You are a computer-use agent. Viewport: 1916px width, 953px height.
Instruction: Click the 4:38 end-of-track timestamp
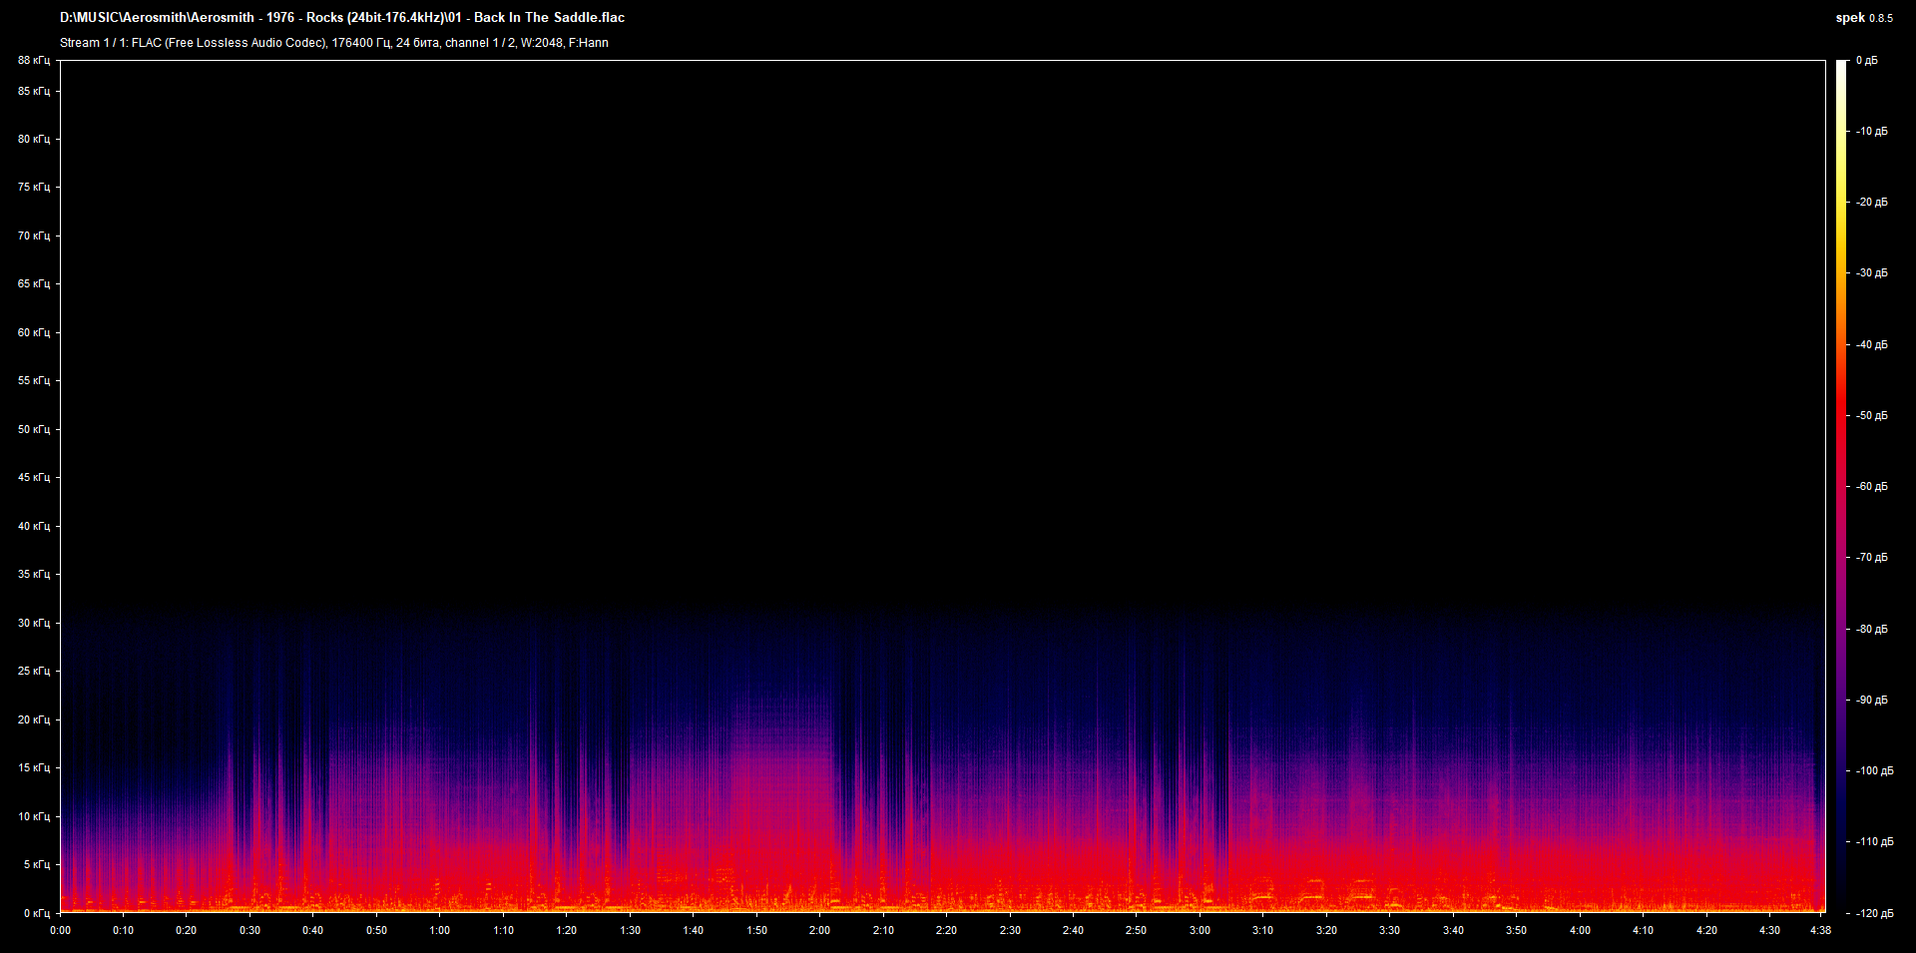pyautogui.click(x=1819, y=930)
